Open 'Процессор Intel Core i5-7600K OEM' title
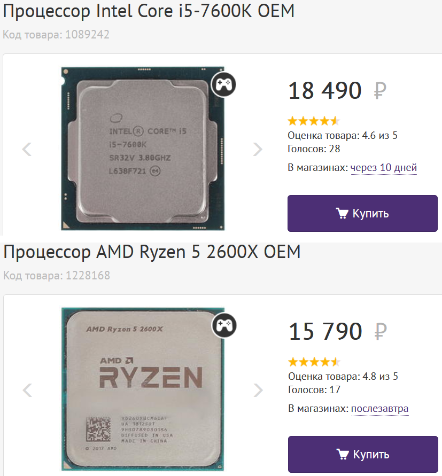The height and width of the screenshot is (476, 442). click(x=149, y=11)
